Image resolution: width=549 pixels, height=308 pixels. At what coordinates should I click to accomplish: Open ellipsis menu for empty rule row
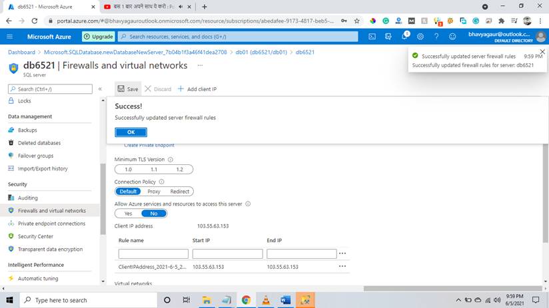[x=342, y=253]
